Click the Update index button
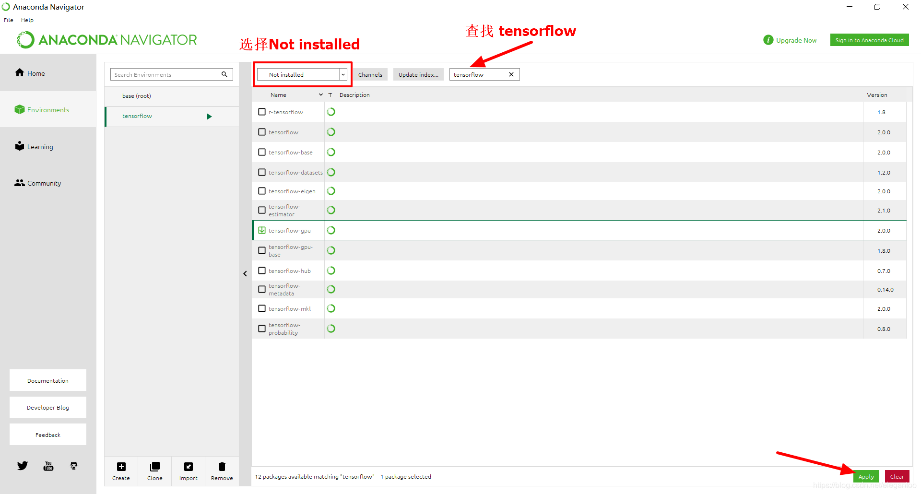This screenshot has width=921, height=494. point(418,74)
